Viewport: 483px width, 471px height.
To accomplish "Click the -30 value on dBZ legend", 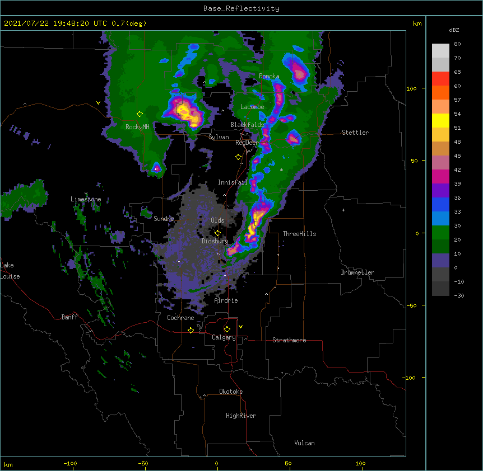I will (459, 295).
